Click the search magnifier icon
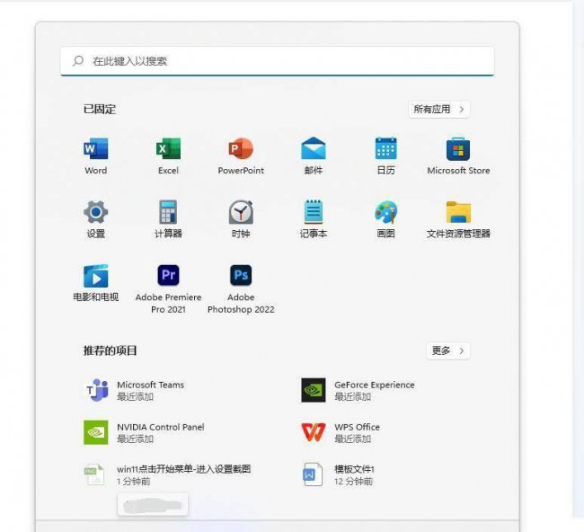Viewport: 584px width, 532px height. point(78,61)
